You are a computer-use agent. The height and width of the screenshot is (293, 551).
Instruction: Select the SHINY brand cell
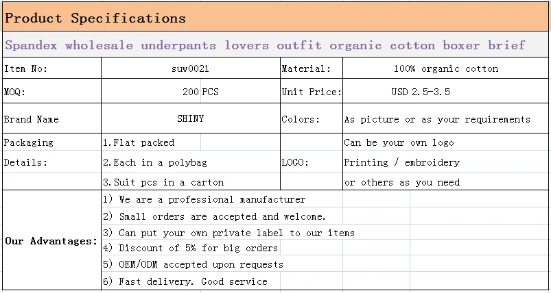(x=190, y=119)
